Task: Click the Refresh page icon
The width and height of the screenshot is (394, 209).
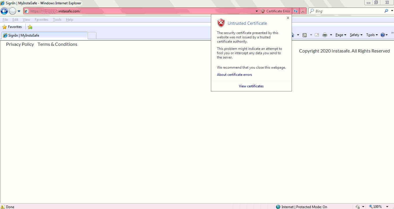Action: pos(296,11)
